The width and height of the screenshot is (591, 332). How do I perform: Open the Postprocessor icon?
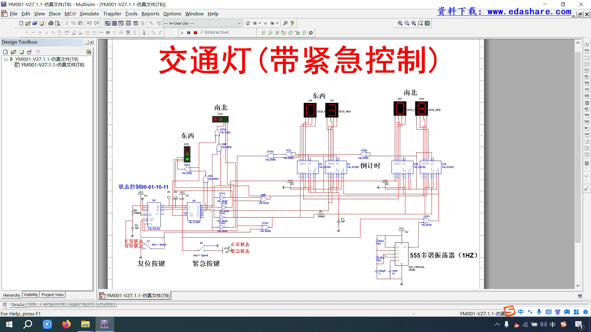point(135,23)
